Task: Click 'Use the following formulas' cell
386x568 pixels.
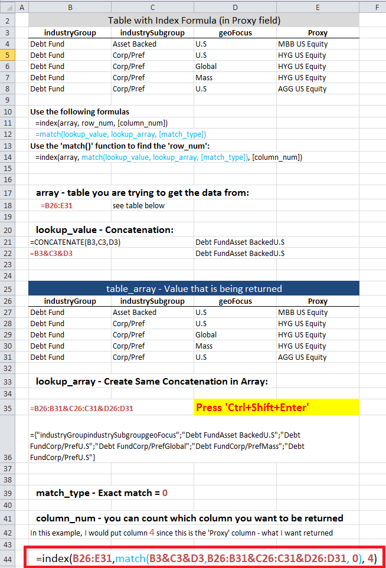Action: (x=80, y=112)
